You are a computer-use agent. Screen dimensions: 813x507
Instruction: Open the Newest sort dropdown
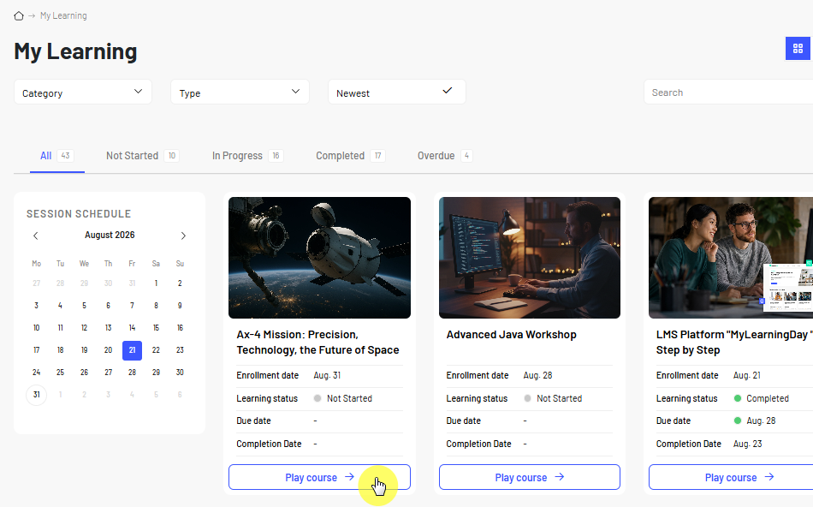pyautogui.click(x=396, y=92)
